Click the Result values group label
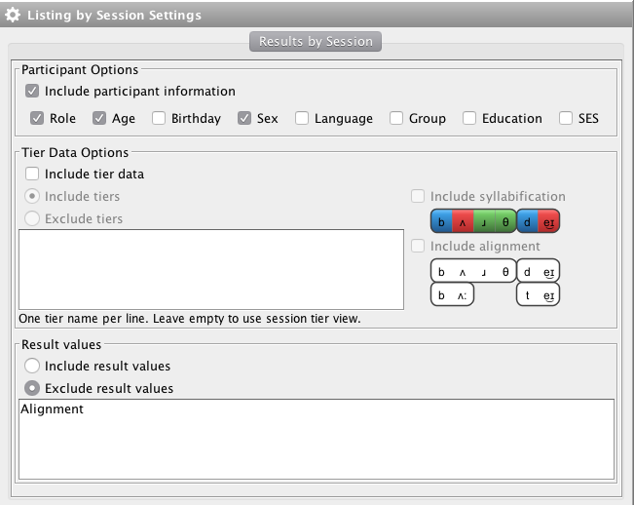This screenshot has width=634, height=505. pyautogui.click(x=61, y=344)
